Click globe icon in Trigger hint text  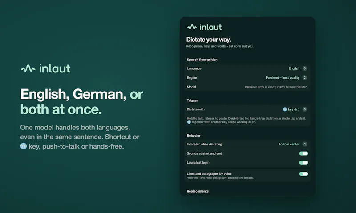(189, 122)
